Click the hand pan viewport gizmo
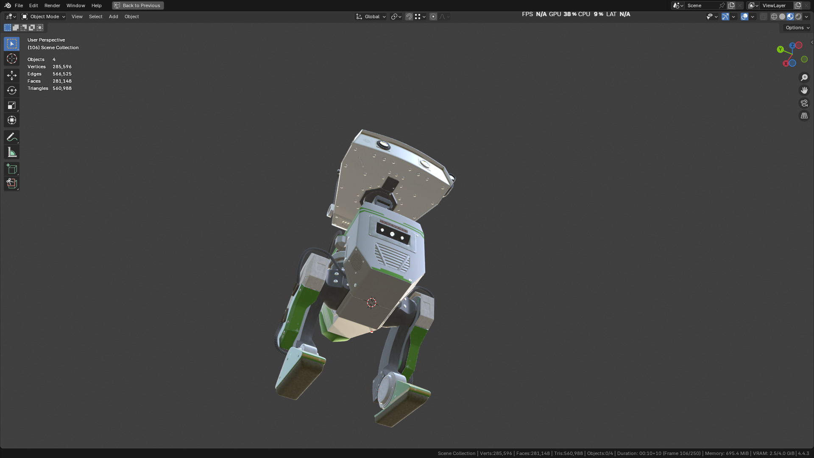Image resolution: width=814 pixels, height=458 pixels. pos(804,90)
